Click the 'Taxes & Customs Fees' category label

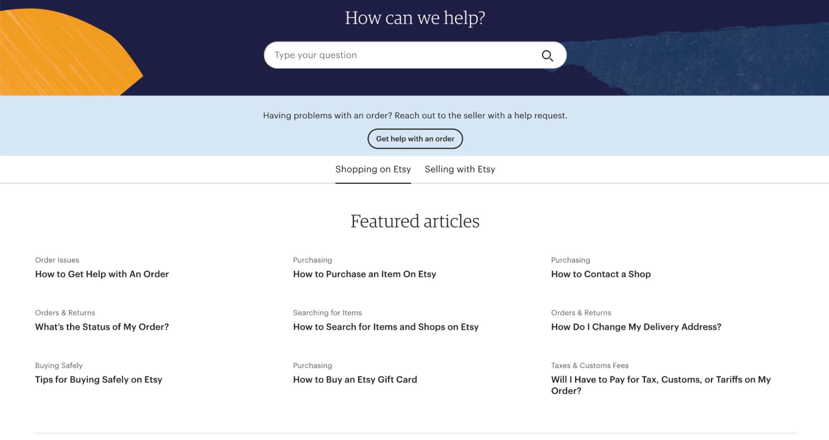[589, 365]
